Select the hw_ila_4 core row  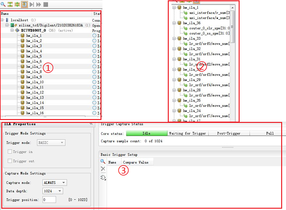pyautogui.click(x=34, y=51)
